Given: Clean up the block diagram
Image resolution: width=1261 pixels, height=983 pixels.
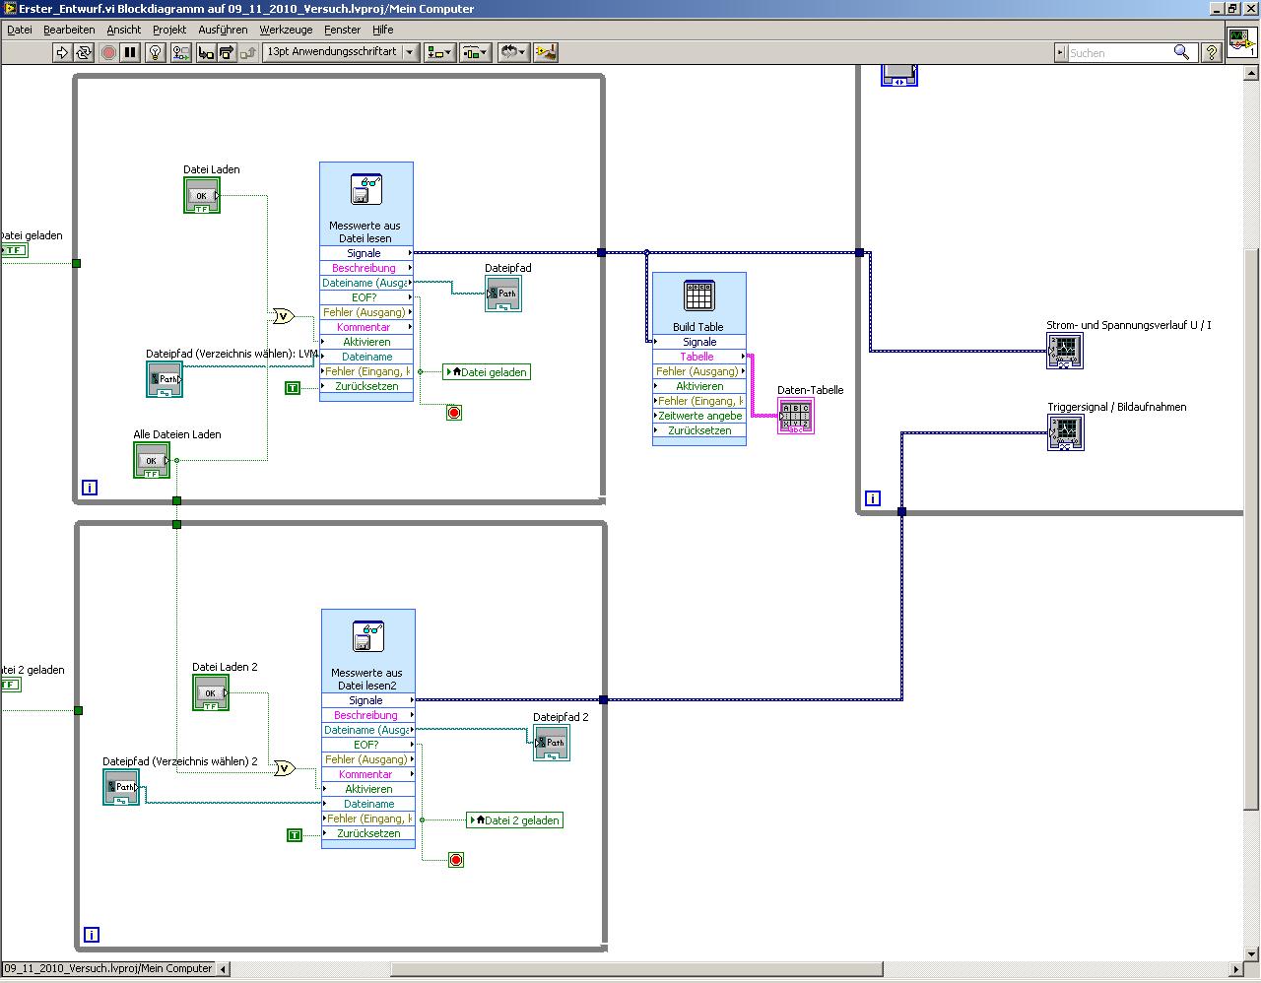Looking at the screenshot, I should tap(546, 52).
